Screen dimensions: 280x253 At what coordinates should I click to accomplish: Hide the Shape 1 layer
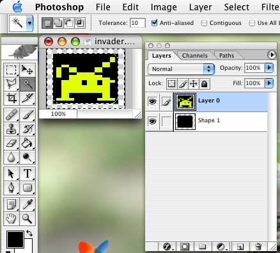(x=152, y=121)
